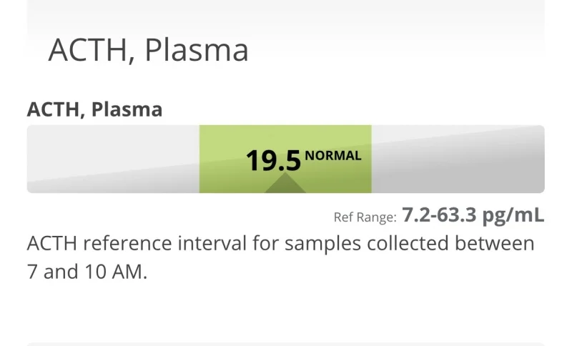The height and width of the screenshot is (346, 572).
Task: Click the left gray below-range bar segment
Action: (113, 159)
